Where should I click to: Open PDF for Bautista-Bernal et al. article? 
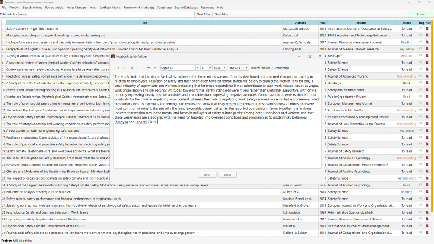[x=427, y=199]
